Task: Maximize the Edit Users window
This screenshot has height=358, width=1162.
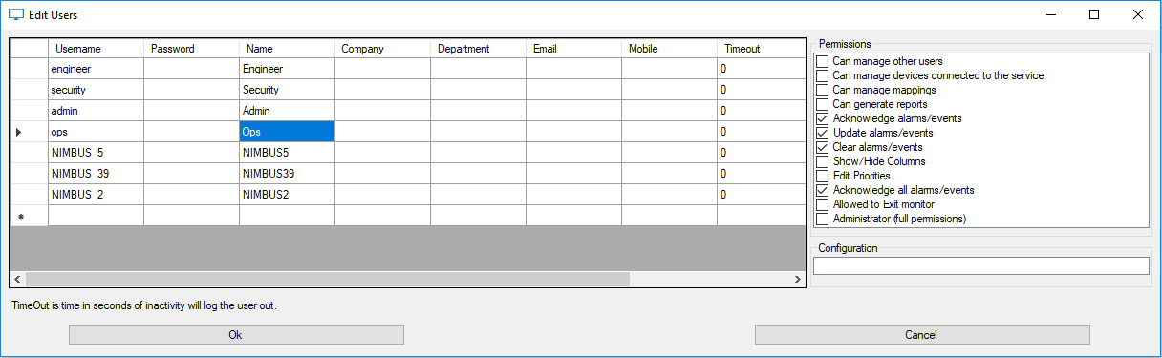Action: click(x=1094, y=14)
